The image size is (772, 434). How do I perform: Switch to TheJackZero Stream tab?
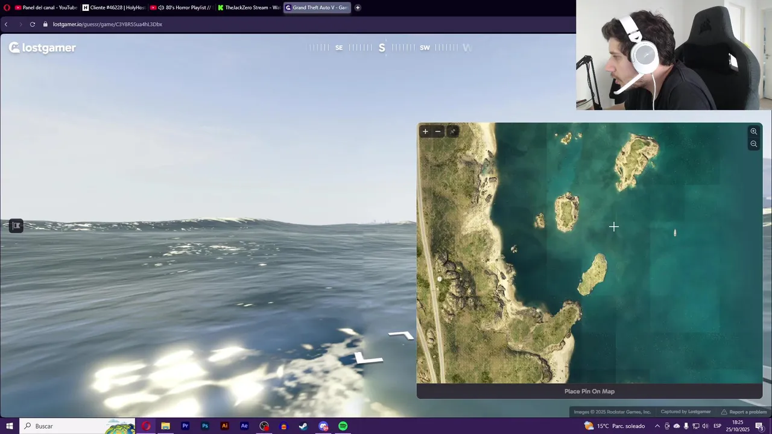click(248, 8)
